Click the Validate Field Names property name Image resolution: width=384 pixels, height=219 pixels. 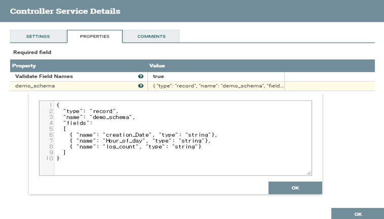point(44,77)
